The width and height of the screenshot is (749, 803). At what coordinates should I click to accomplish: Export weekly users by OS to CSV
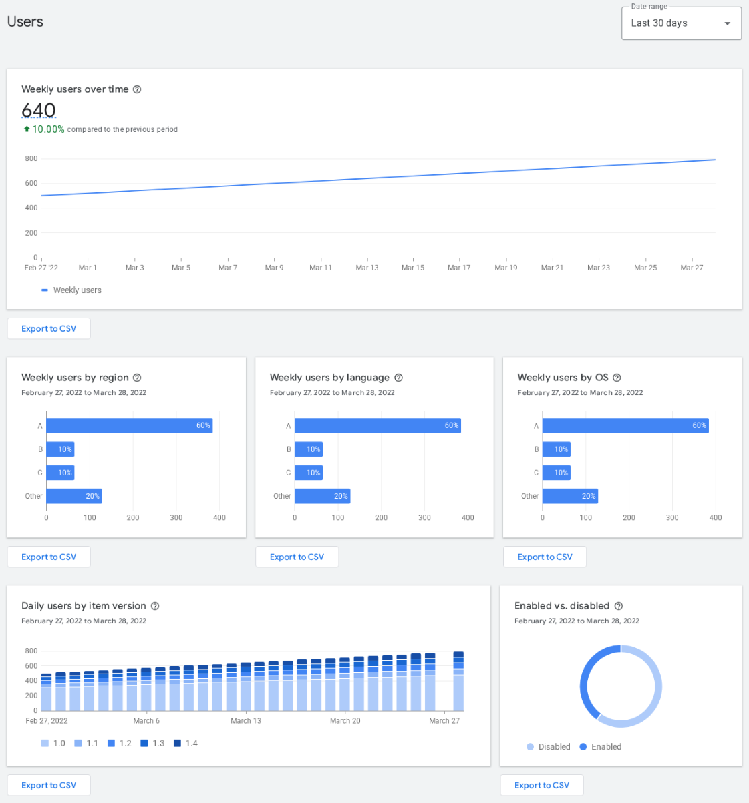pos(545,557)
